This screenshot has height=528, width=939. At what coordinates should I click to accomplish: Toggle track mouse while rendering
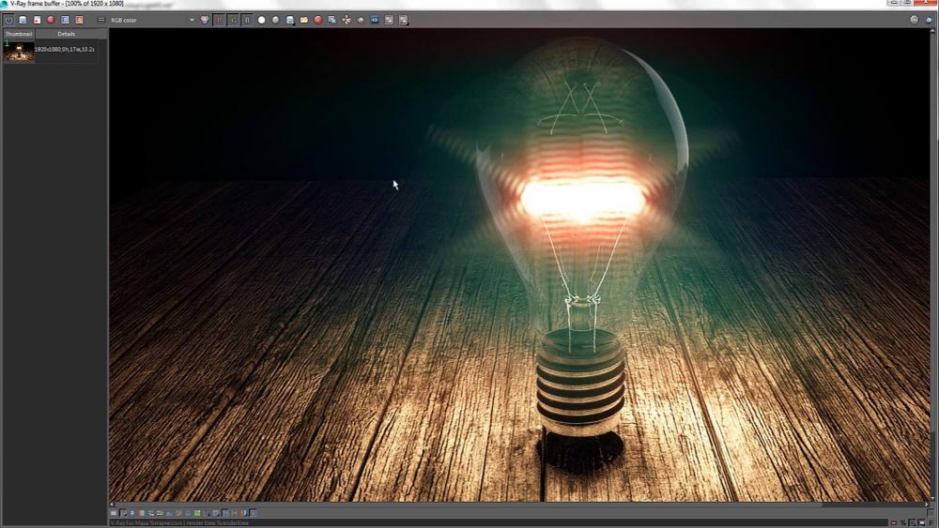(346, 20)
